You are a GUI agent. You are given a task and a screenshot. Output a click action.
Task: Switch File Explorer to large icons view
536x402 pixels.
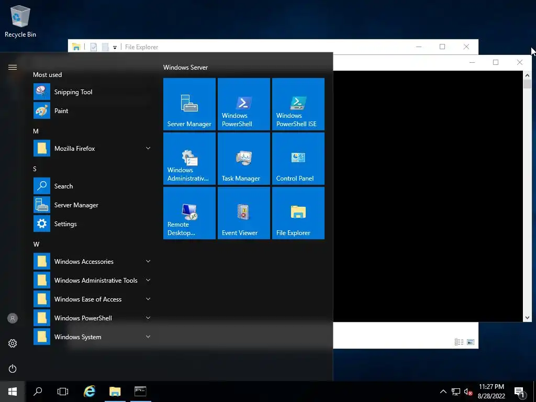(471, 342)
